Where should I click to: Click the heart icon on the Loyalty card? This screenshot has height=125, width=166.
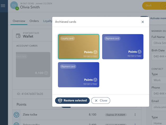(95, 52)
